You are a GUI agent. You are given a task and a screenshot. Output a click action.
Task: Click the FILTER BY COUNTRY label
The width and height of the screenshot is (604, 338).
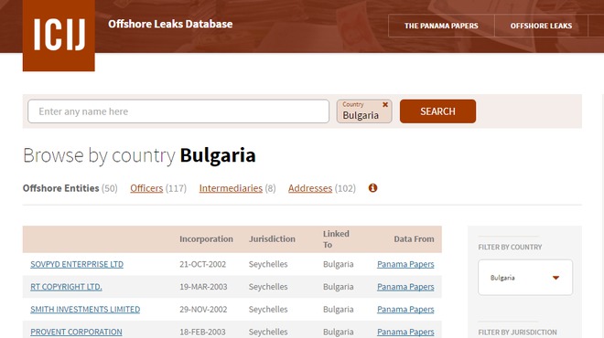point(510,248)
